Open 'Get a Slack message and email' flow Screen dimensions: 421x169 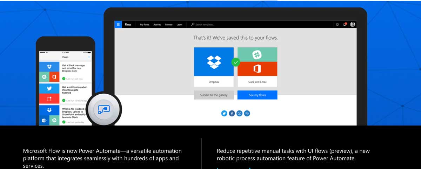click(x=74, y=68)
